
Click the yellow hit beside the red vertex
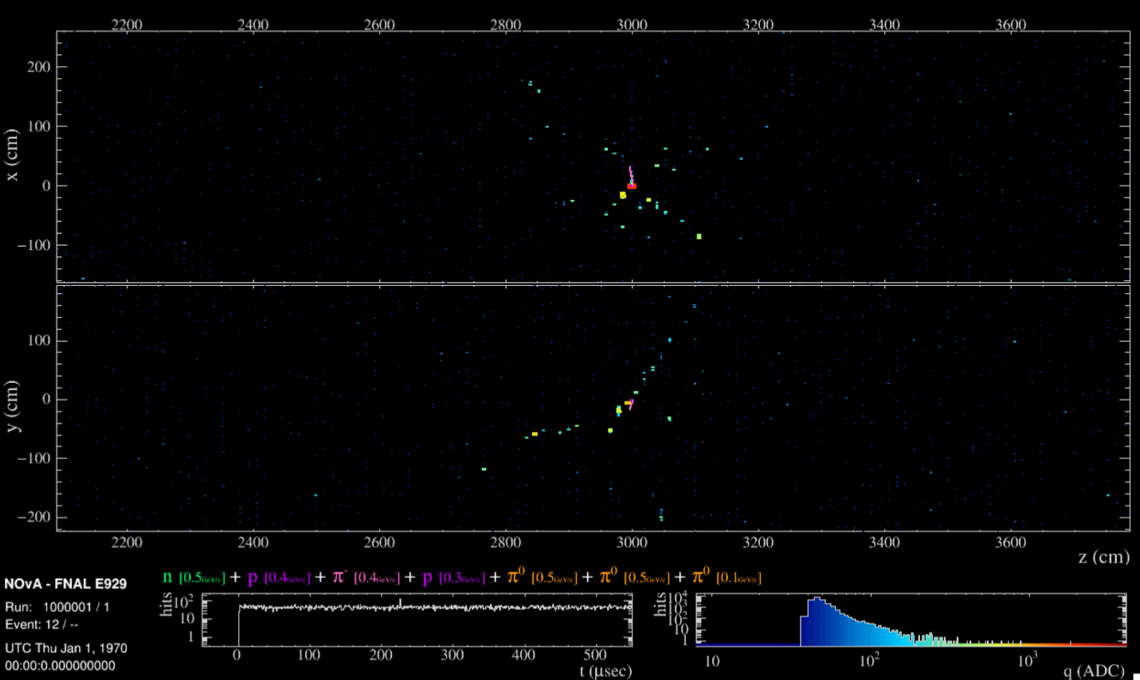[623, 195]
